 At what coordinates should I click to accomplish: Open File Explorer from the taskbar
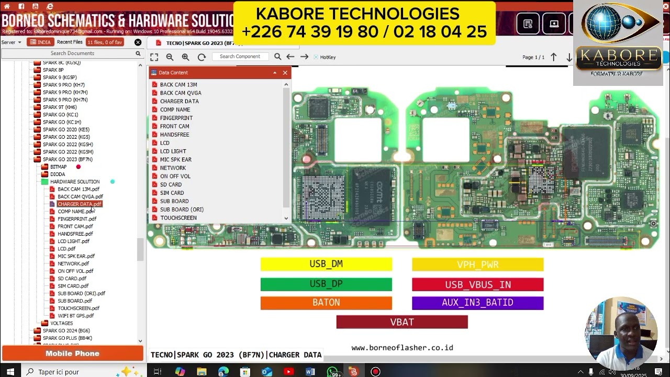pos(202,372)
